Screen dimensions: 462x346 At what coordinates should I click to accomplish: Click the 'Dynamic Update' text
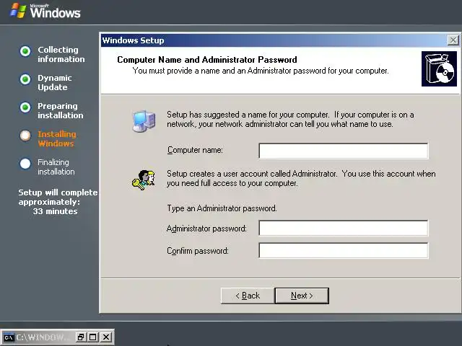click(x=55, y=83)
